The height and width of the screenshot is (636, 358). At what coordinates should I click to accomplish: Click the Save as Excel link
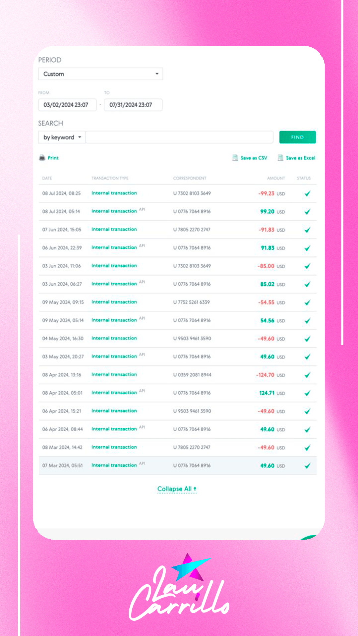pos(300,158)
